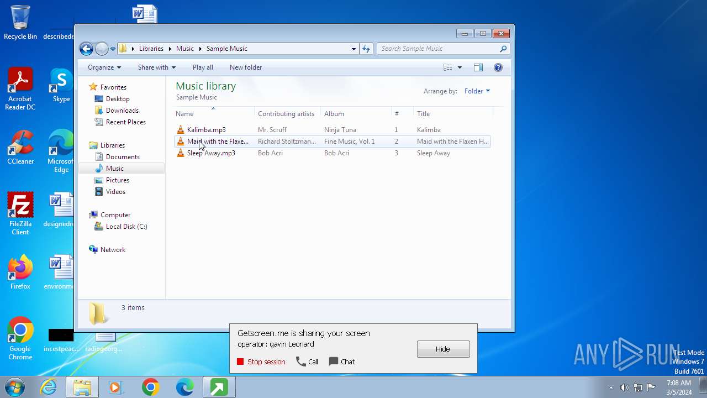
Task: Open Explorer help icon
Action: [498, 67]
